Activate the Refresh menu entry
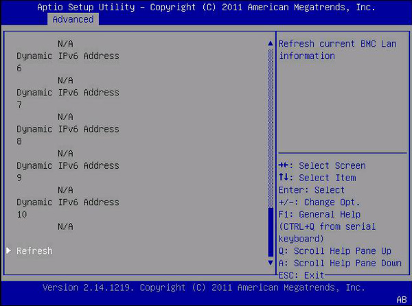This screenshot has height=306, width=412. [34, 251]
